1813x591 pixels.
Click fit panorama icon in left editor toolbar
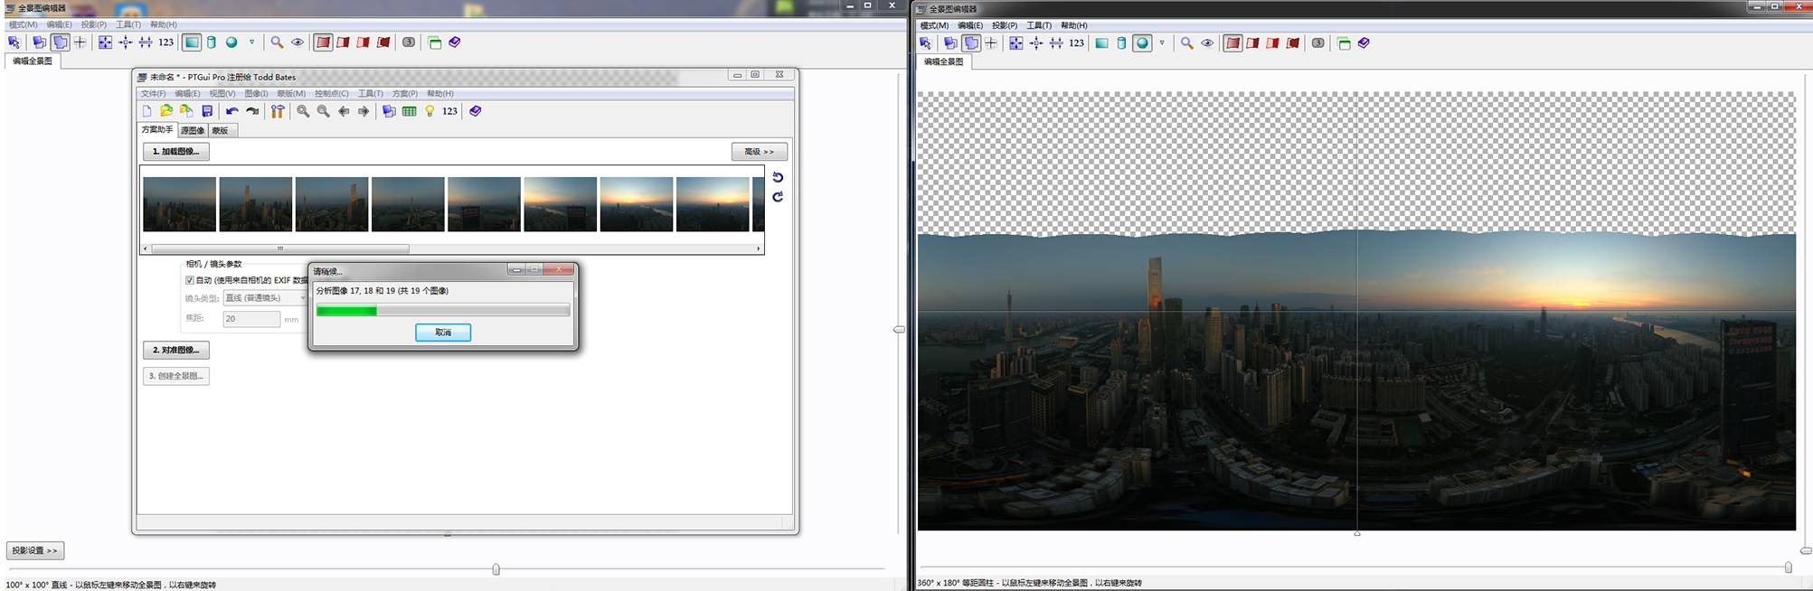pos(105,42)
